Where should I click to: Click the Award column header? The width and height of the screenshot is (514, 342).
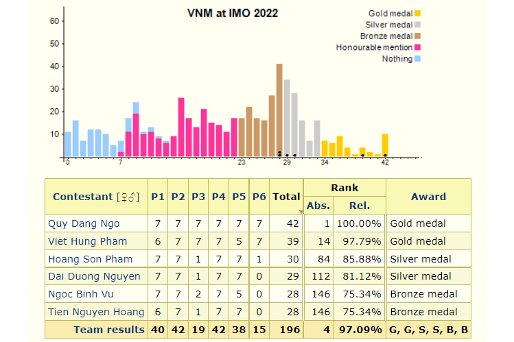[x=428, y=197]
